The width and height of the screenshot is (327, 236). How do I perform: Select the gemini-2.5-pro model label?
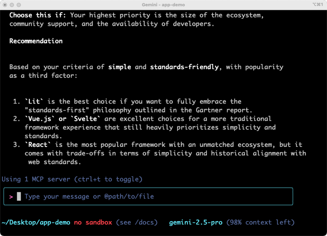(196, 222)
